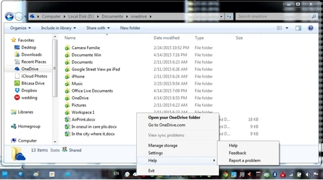Click Documente in address breadcrumb
The height and width of the screenshot is (180, 323).
coord(112,17)
